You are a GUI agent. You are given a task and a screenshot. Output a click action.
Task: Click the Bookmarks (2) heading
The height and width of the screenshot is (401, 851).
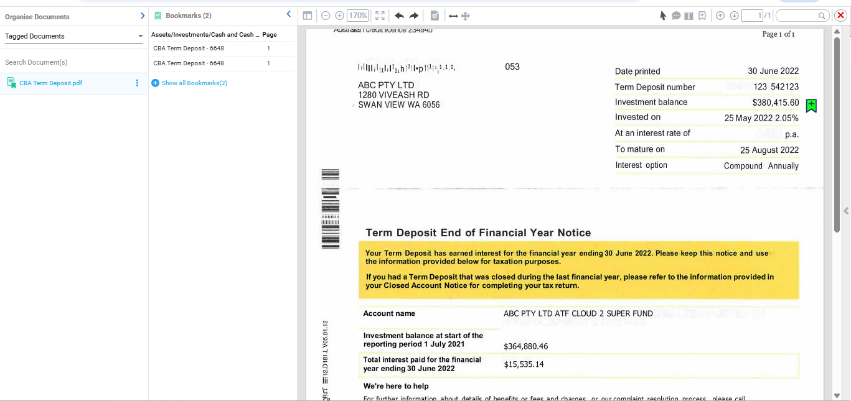[x=189, y=16]
